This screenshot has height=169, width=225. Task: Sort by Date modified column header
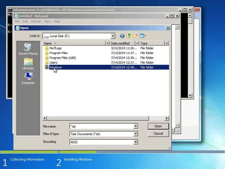(x=122, y=43)
